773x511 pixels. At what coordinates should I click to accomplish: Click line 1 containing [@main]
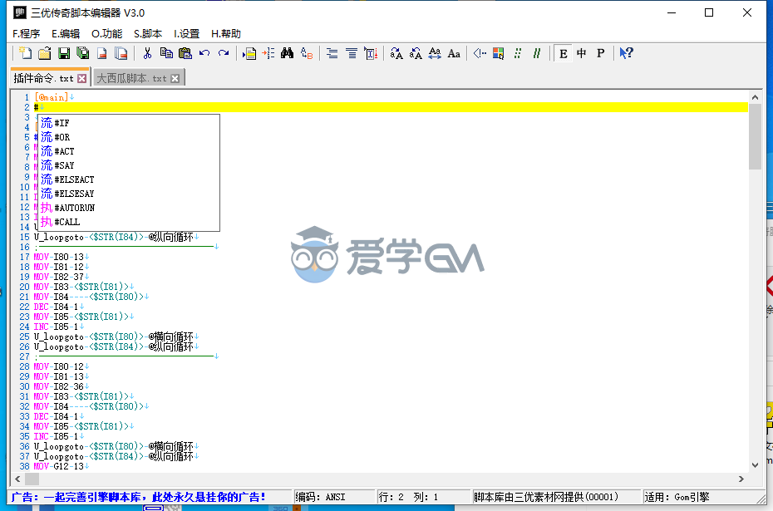tap(54, 97)
